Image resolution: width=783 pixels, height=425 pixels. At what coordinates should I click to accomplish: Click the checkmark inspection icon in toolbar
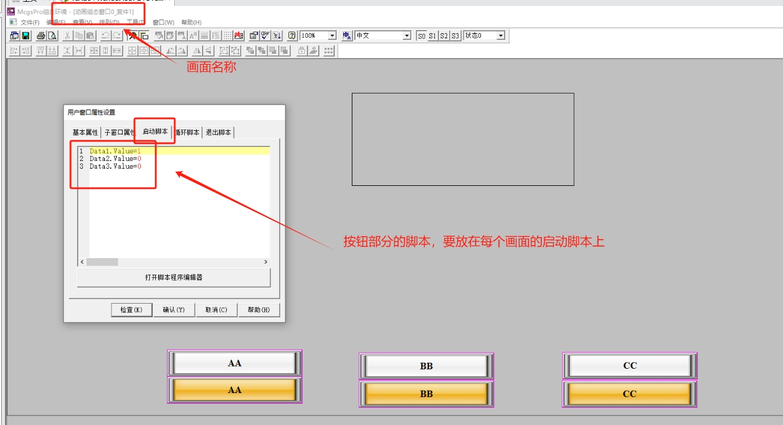point(265,36)
